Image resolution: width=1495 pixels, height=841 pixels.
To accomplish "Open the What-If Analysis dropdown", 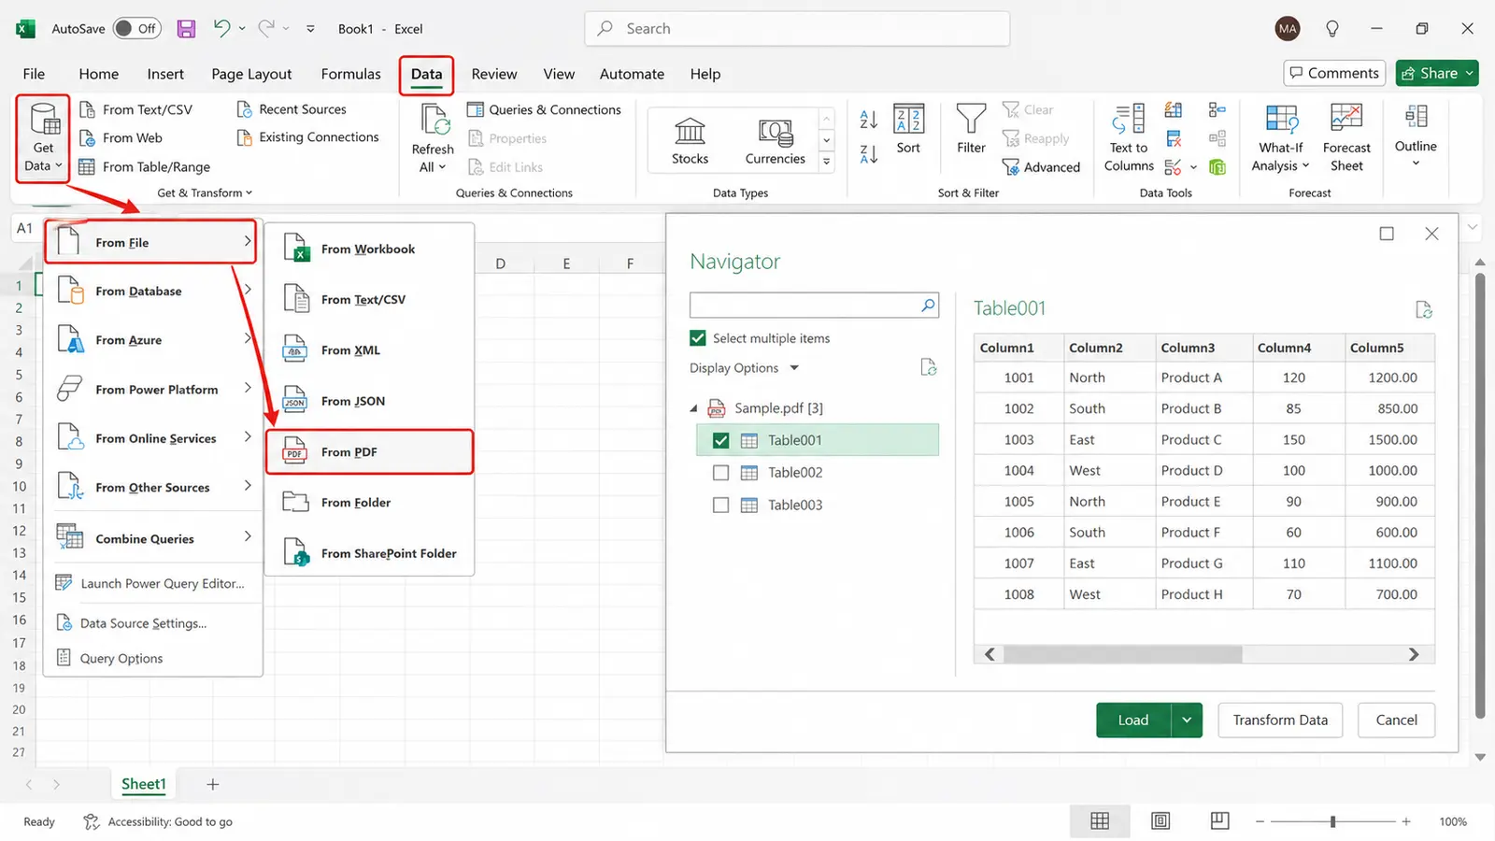I will [x=1280, y=138].
